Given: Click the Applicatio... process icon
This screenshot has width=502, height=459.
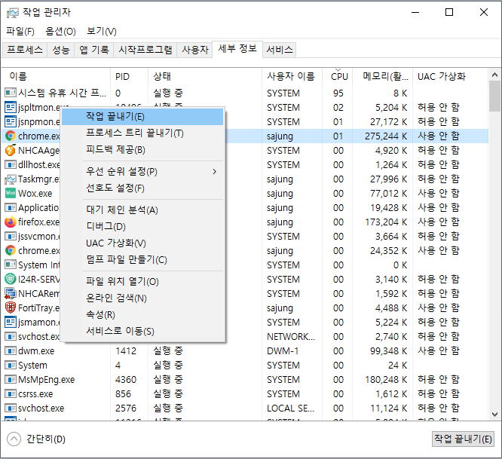Looking at the screenshot, I should click(x=11, y=207).
